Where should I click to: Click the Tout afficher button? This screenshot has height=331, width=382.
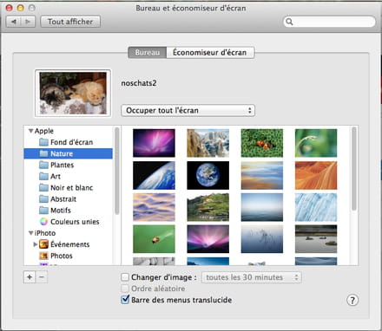coord(70,22)
